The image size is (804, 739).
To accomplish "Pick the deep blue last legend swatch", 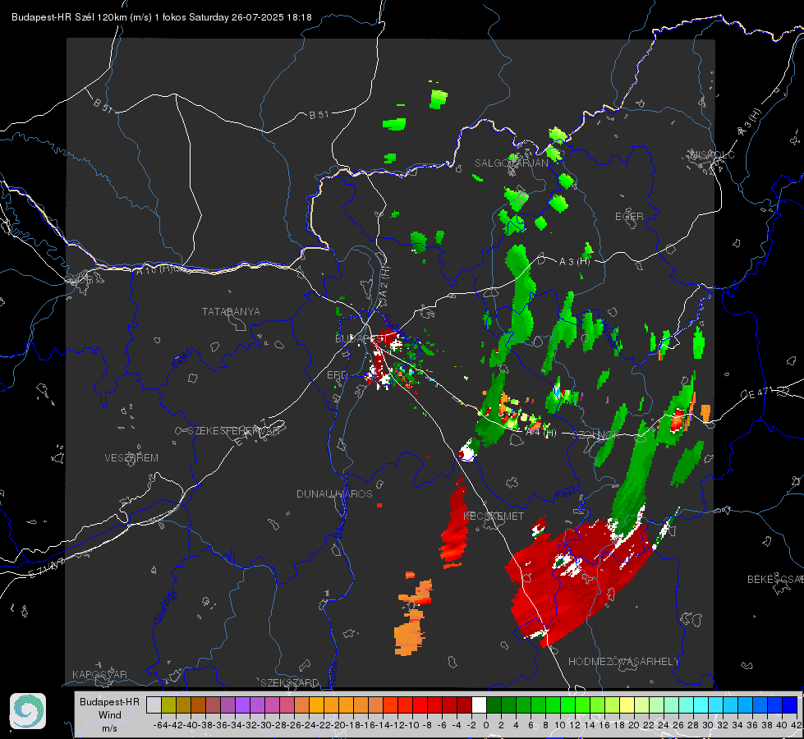I will pos(790,705).
